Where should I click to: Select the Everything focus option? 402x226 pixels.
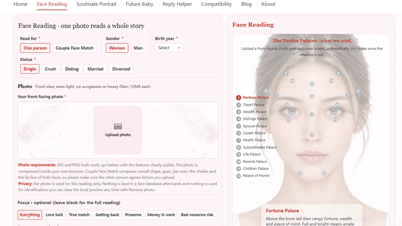(30, 215)
